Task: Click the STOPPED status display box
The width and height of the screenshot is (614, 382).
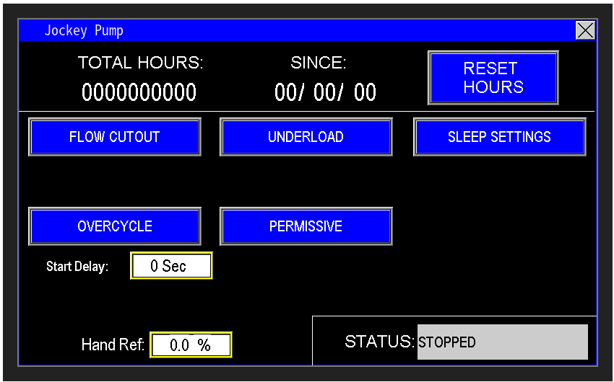Action: [x=502, y=342]
